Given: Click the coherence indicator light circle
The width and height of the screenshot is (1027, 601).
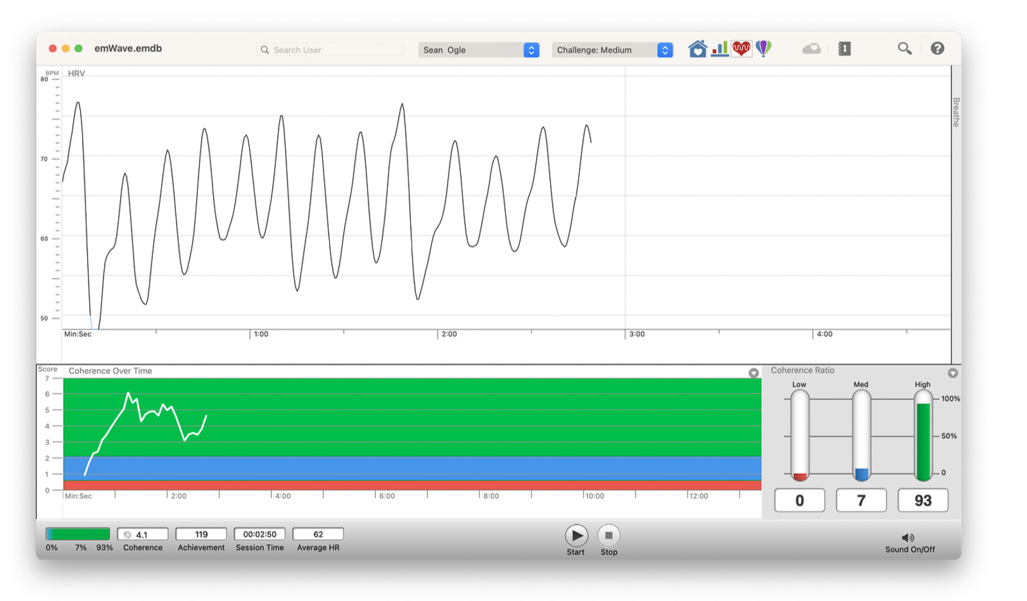Looking at the screenshot, I should click(x=128, y=535).
